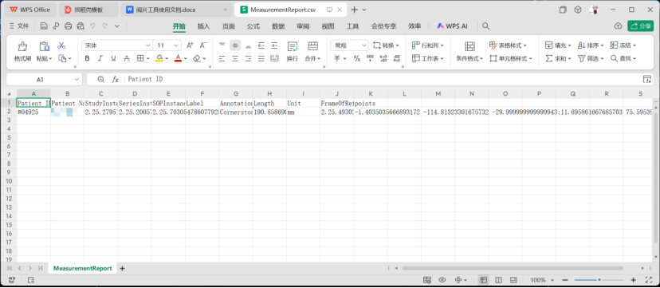660x288 pixels.
Task: Toggle top vertical alignment
Action: (x=222, y=45)
